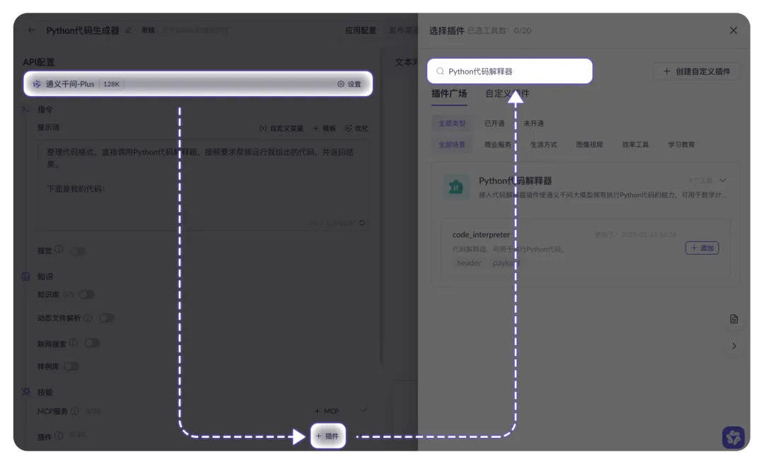
Task: Switch to the 插件广场 tab
Action: [x=449, y=93]
